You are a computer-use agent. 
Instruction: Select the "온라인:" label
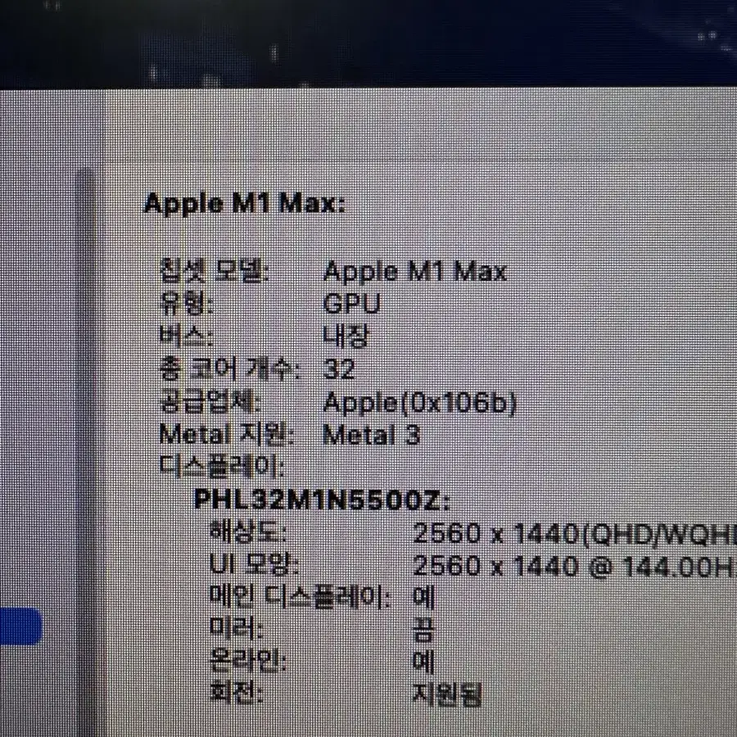tap(248, 661)
